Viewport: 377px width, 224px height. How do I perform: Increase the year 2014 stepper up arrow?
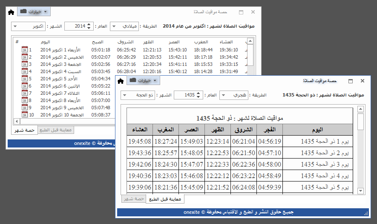tap(89, 25)
